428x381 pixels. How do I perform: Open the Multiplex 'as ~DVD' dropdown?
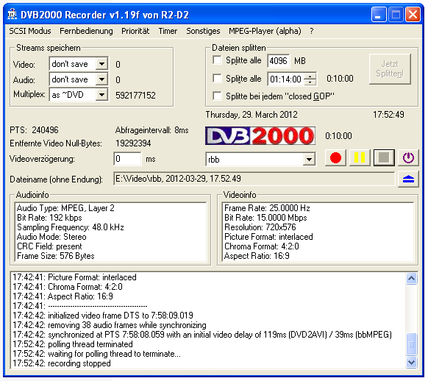point(101,95)
